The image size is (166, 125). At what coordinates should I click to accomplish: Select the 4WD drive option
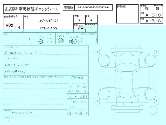pyautogui.click(x=60, y=36)
